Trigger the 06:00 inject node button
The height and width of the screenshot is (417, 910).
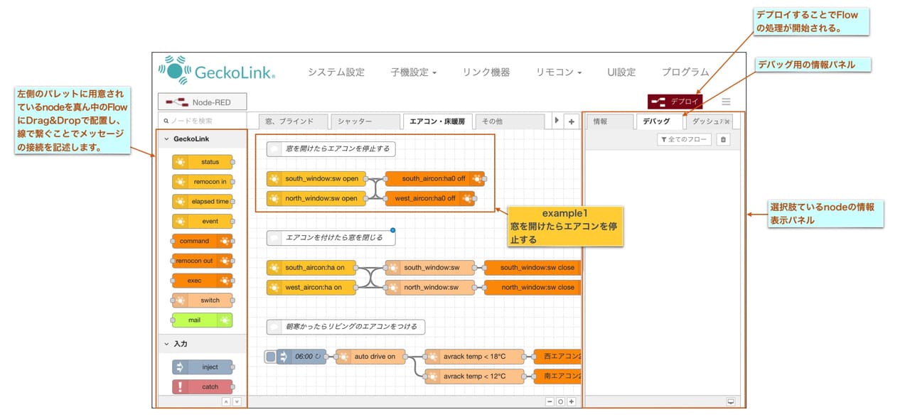[x=270, y=357]
